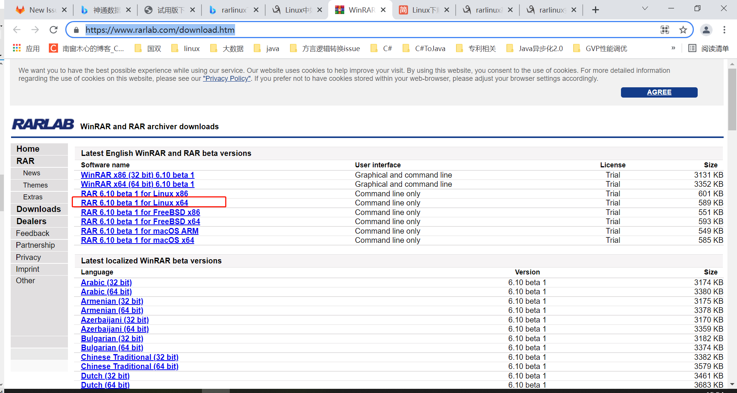Viewport: 737px width, 393px height.
Task: Open the tab search chevron
Action: tap(645, 8)
